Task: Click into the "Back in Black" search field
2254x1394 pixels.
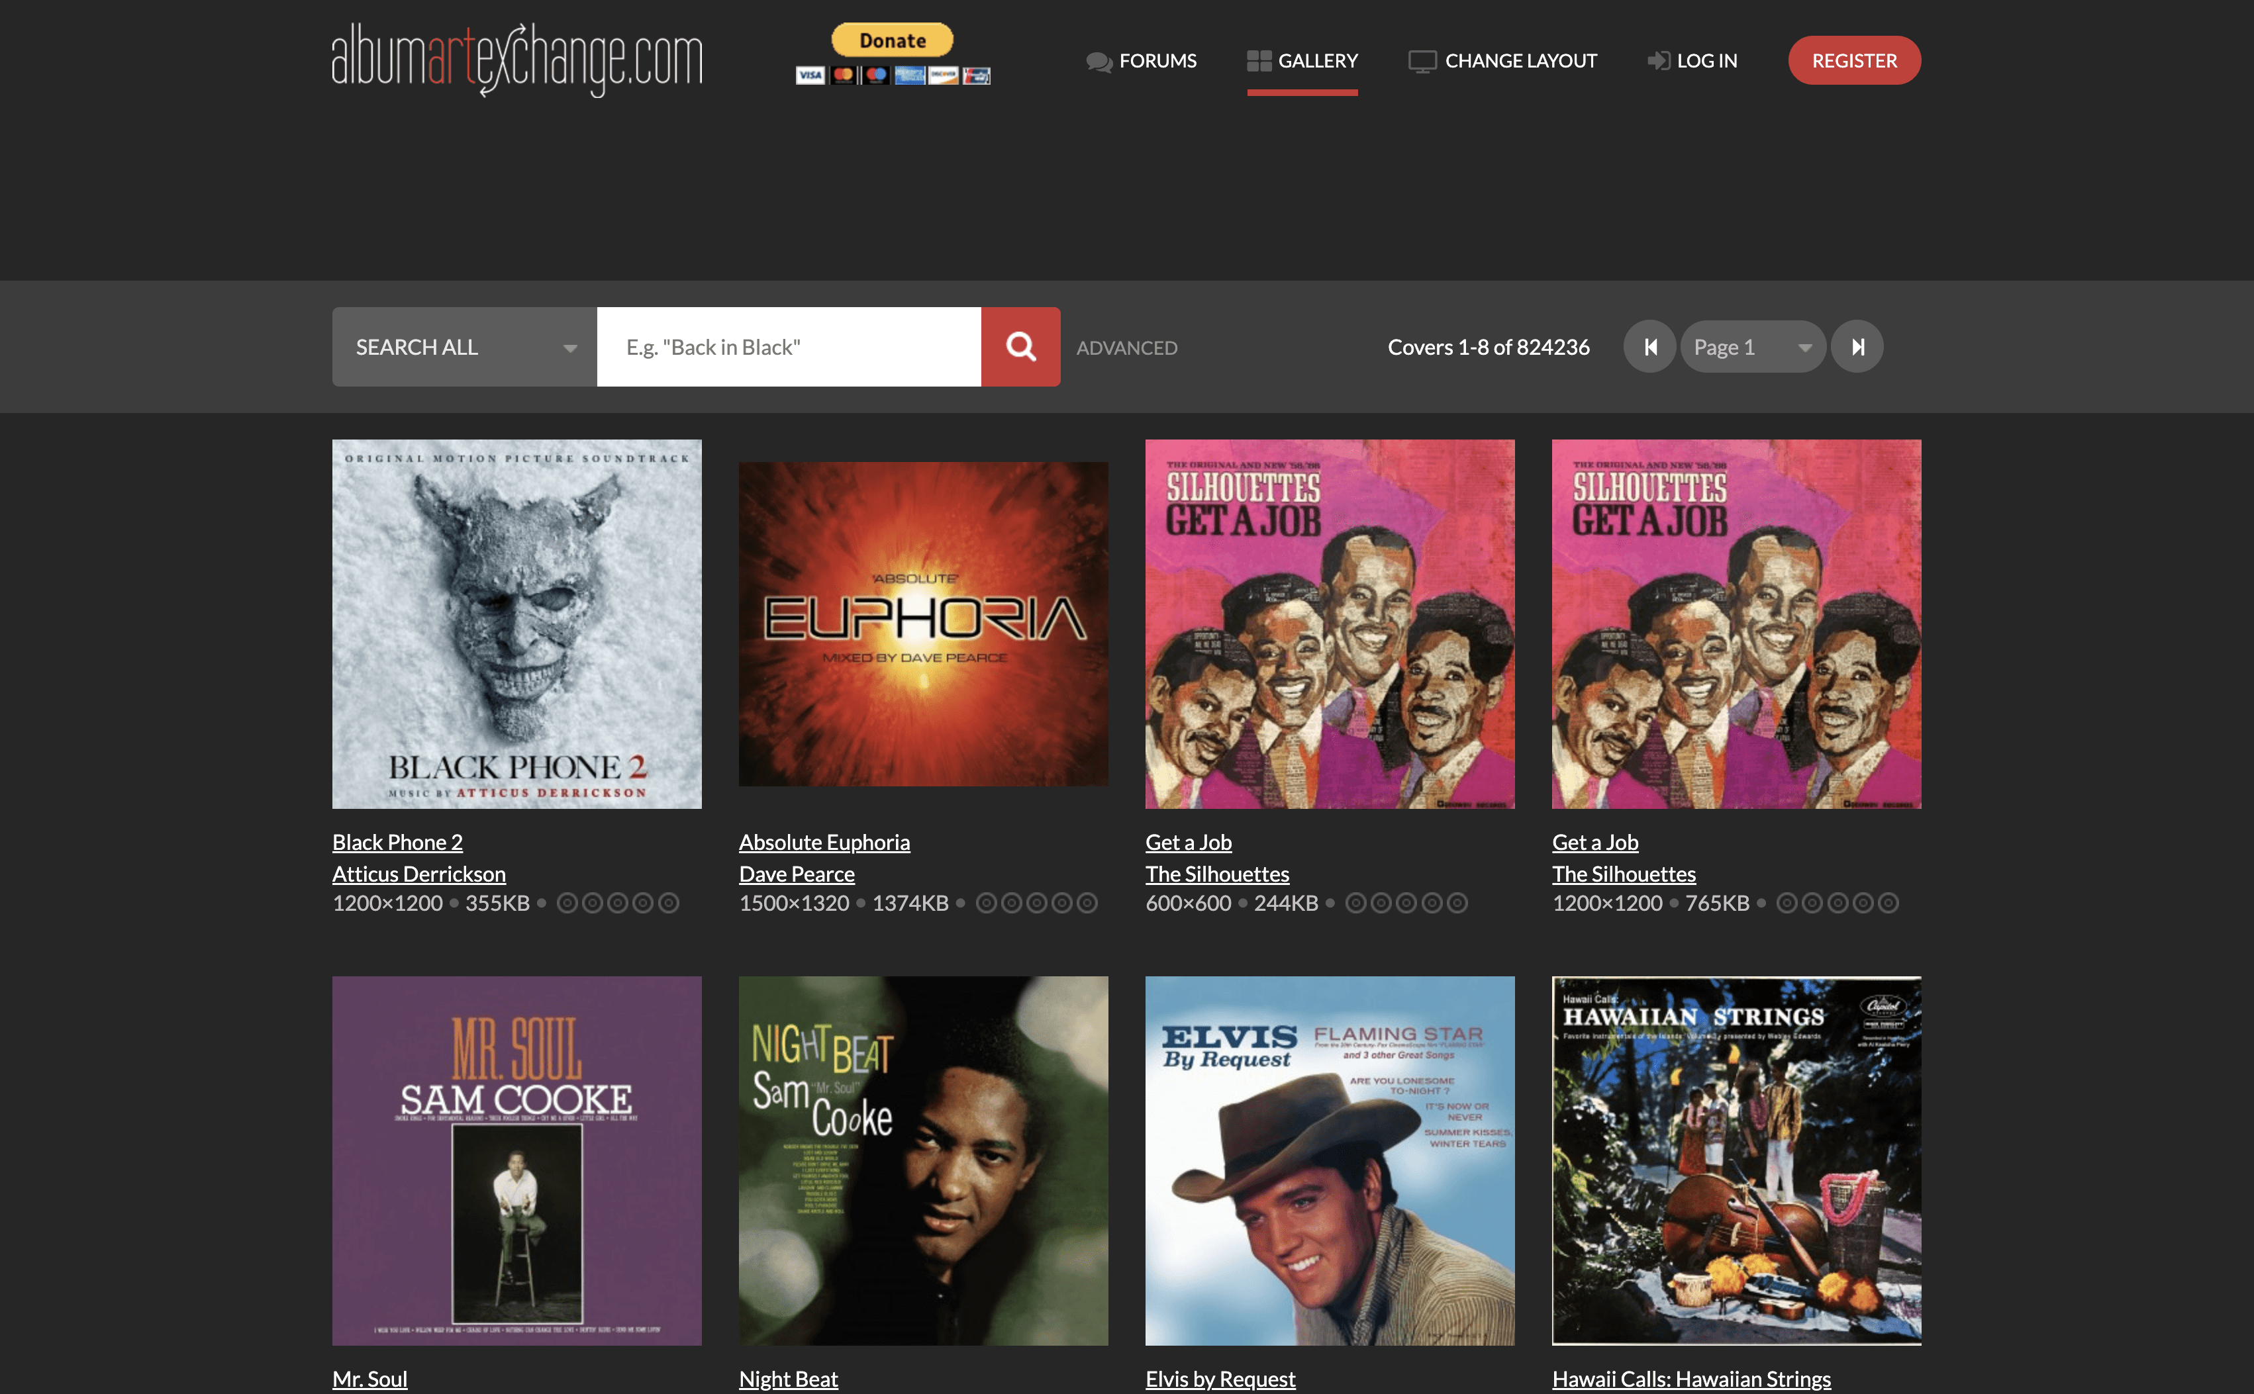Action: (789, 347)
